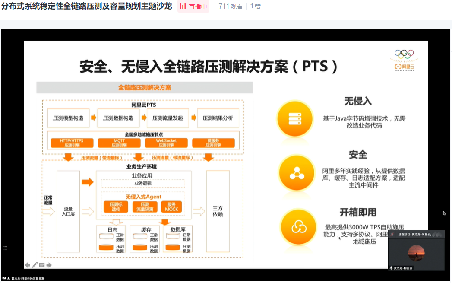This screenshot has height=283, width=452.
Task: Click the large orange arrow pointing to 业务应用
Action: click(x=88, y=182)
